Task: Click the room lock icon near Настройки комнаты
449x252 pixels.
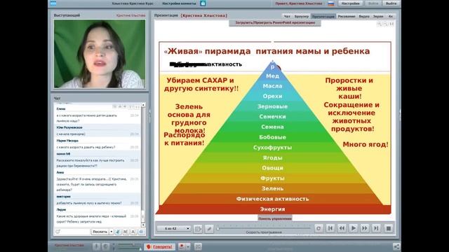Action: (x=203, y=3)
